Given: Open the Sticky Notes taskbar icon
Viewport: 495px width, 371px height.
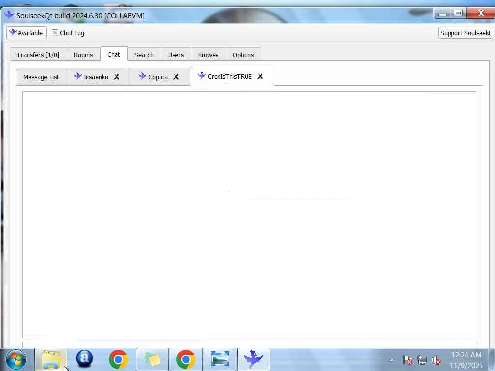Looking at the screenshot, I should coord(152,359).
